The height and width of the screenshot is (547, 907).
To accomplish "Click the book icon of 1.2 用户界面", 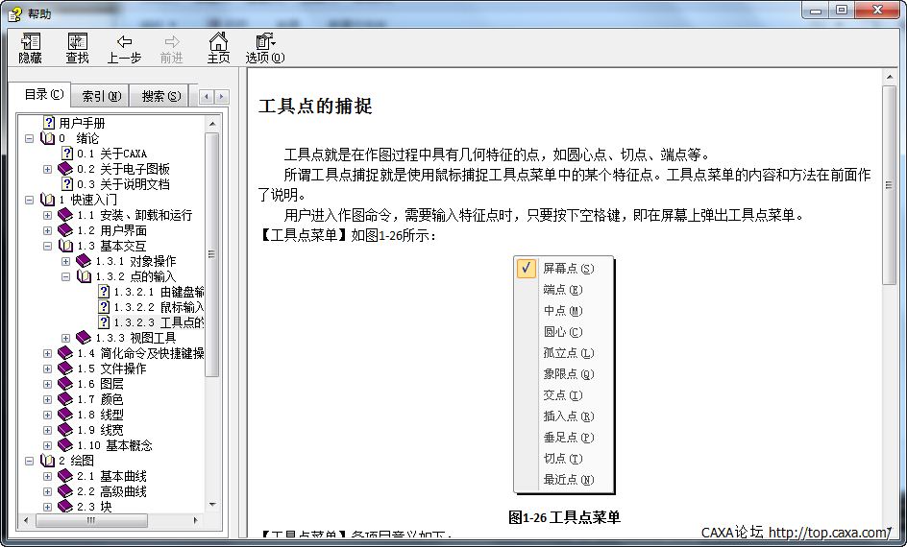I will [65, 230].
